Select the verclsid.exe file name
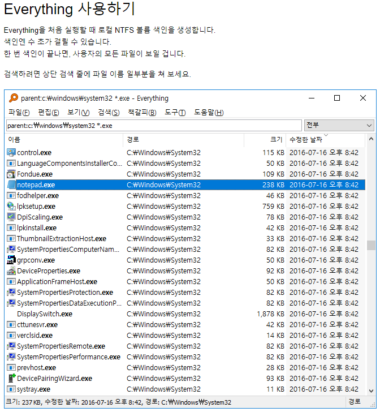 [34, 335]
